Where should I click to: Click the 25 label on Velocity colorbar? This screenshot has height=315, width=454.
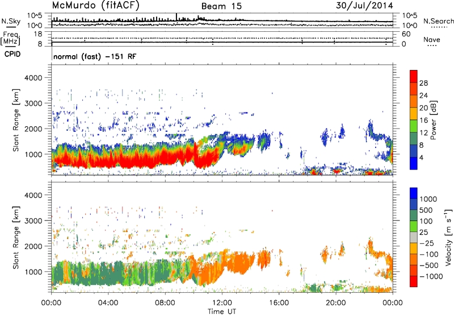(423, 233)
